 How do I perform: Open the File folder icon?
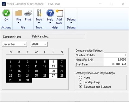click(x=19, y=13)
